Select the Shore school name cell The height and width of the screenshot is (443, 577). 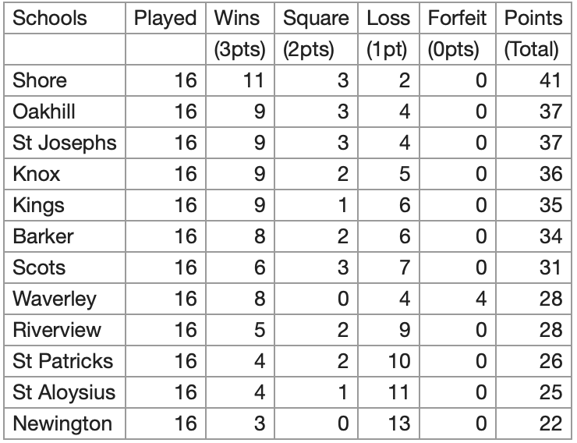point(41,81)
